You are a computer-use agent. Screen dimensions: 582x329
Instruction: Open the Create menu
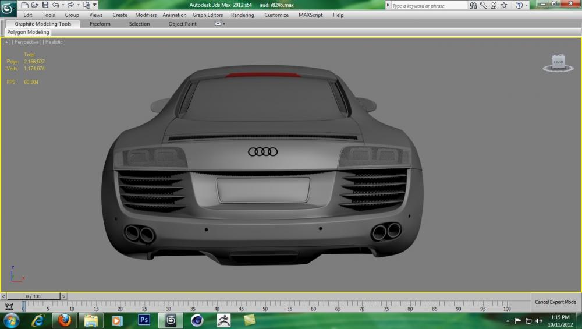(119, 15)
